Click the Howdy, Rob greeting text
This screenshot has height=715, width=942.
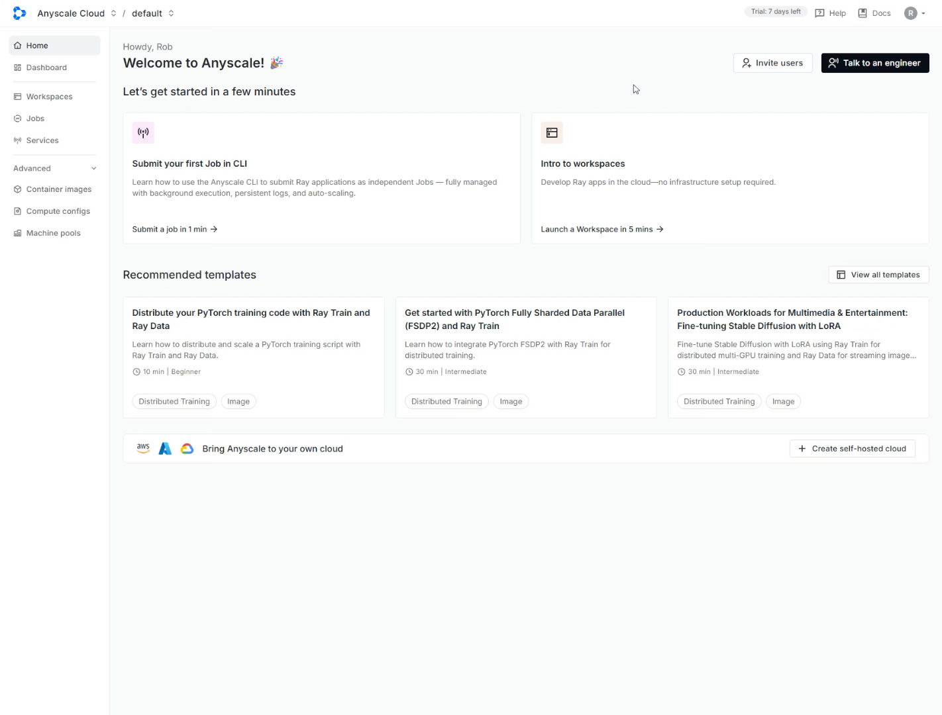(148, 47)
